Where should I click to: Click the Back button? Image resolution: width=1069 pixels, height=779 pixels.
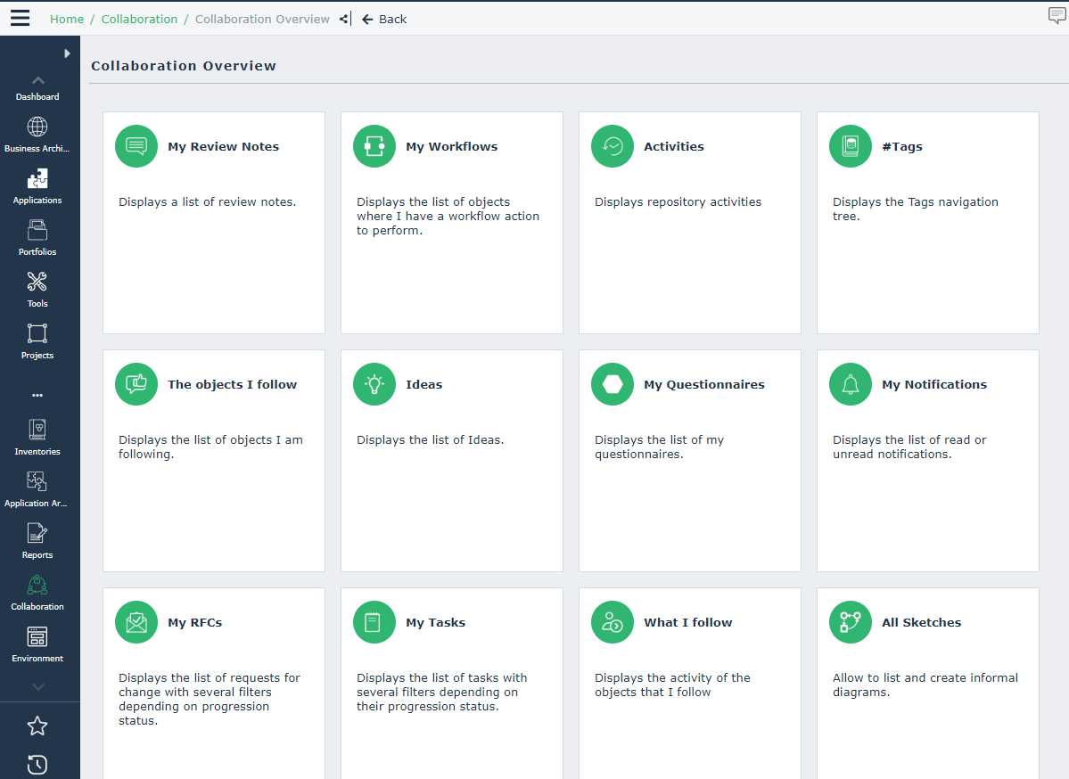pyautogui.click(x=384, y=19)
